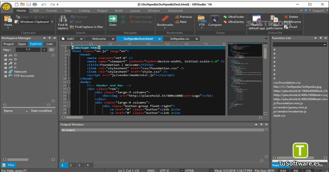Image resolution: width=329 pixels, height=172 pixels.
Task: Sort by Date modified column header
Action: pyautogui.click(x=42, y=111)
